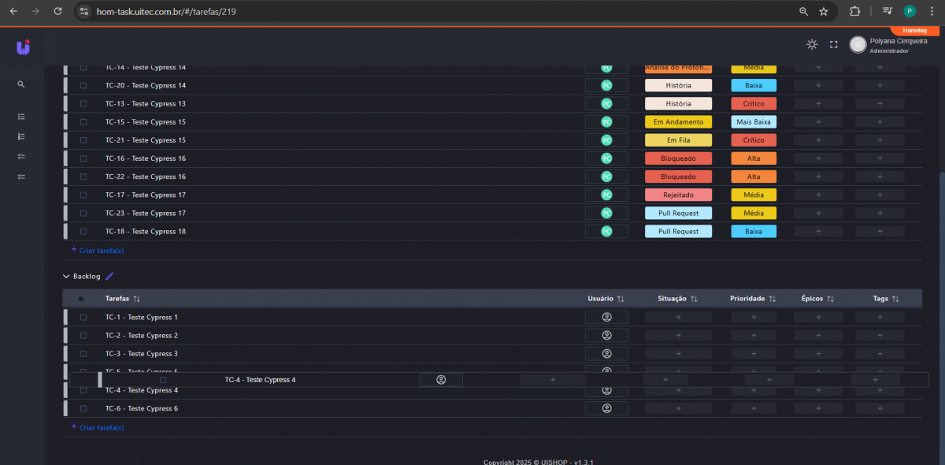Toggle the light/dark theme sun icon
Image resolution: width=945 pixels, height=465 pixels.
click(x=812, y=45)
